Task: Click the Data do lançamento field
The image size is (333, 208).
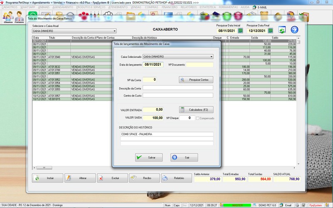Action: point(153,64)
